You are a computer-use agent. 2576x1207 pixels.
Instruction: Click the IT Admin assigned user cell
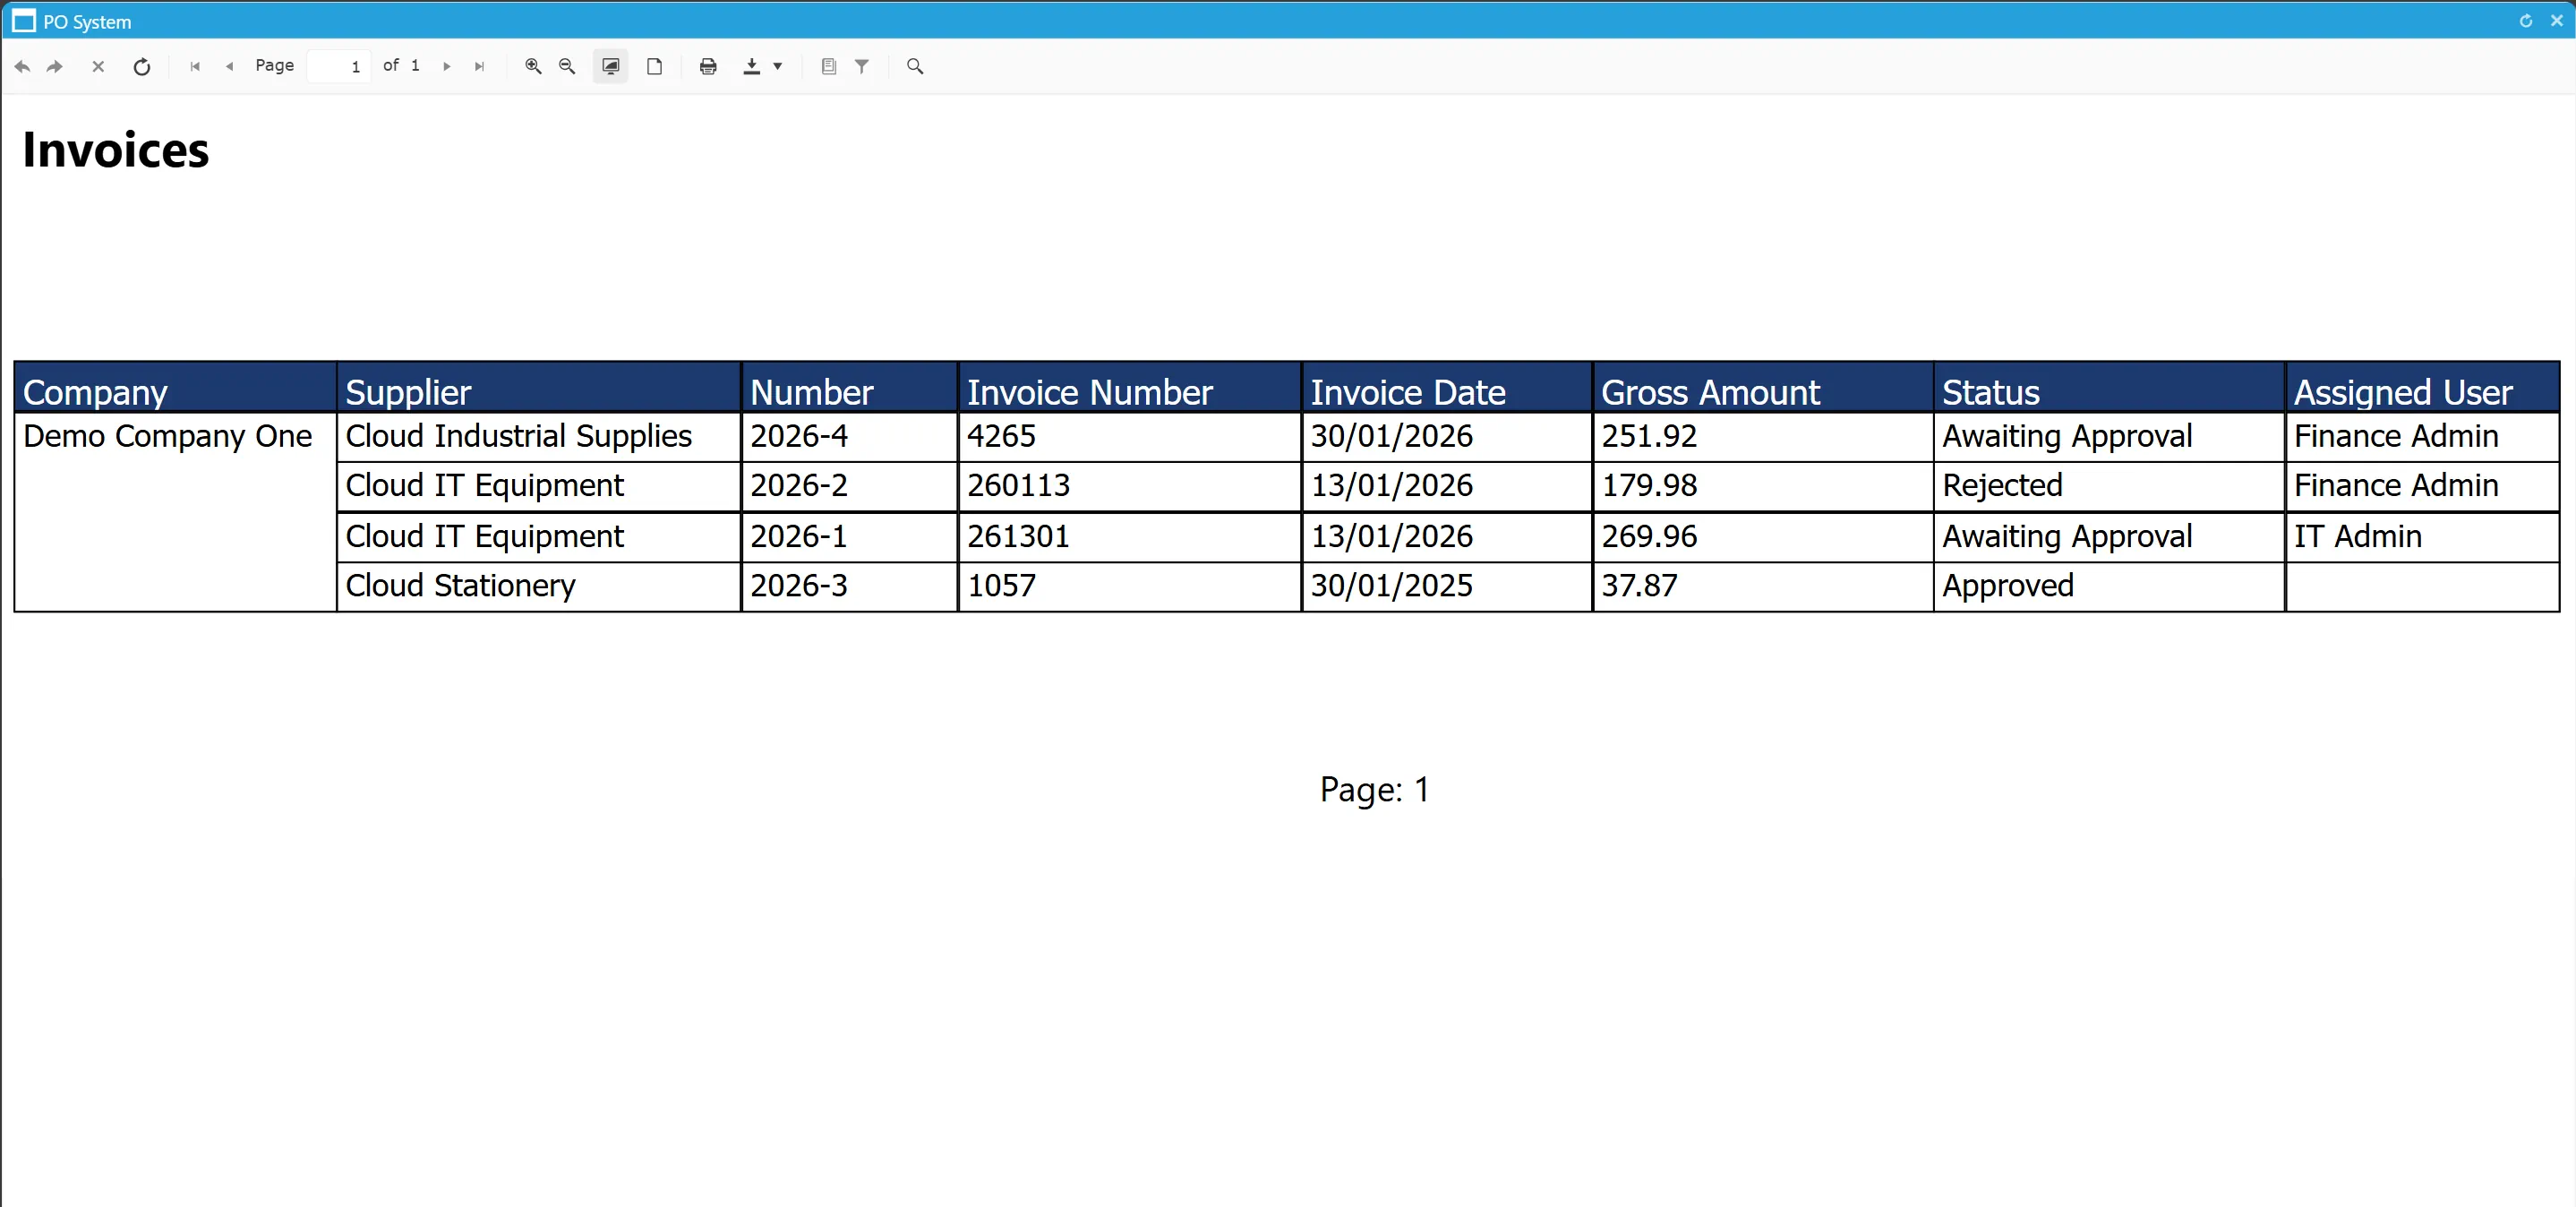coord(2422,537)
